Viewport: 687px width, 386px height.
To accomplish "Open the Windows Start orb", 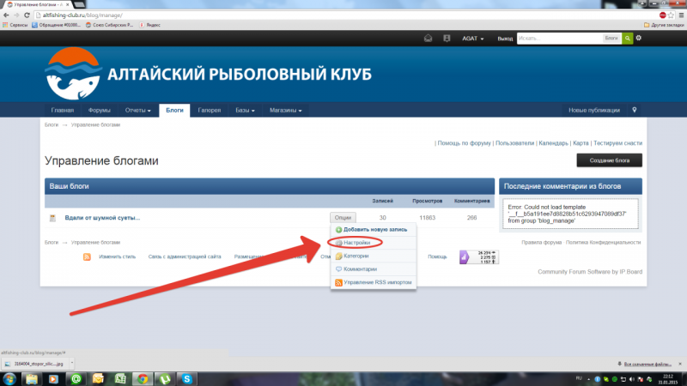I will pyautogui.click(x=9, y=379).
